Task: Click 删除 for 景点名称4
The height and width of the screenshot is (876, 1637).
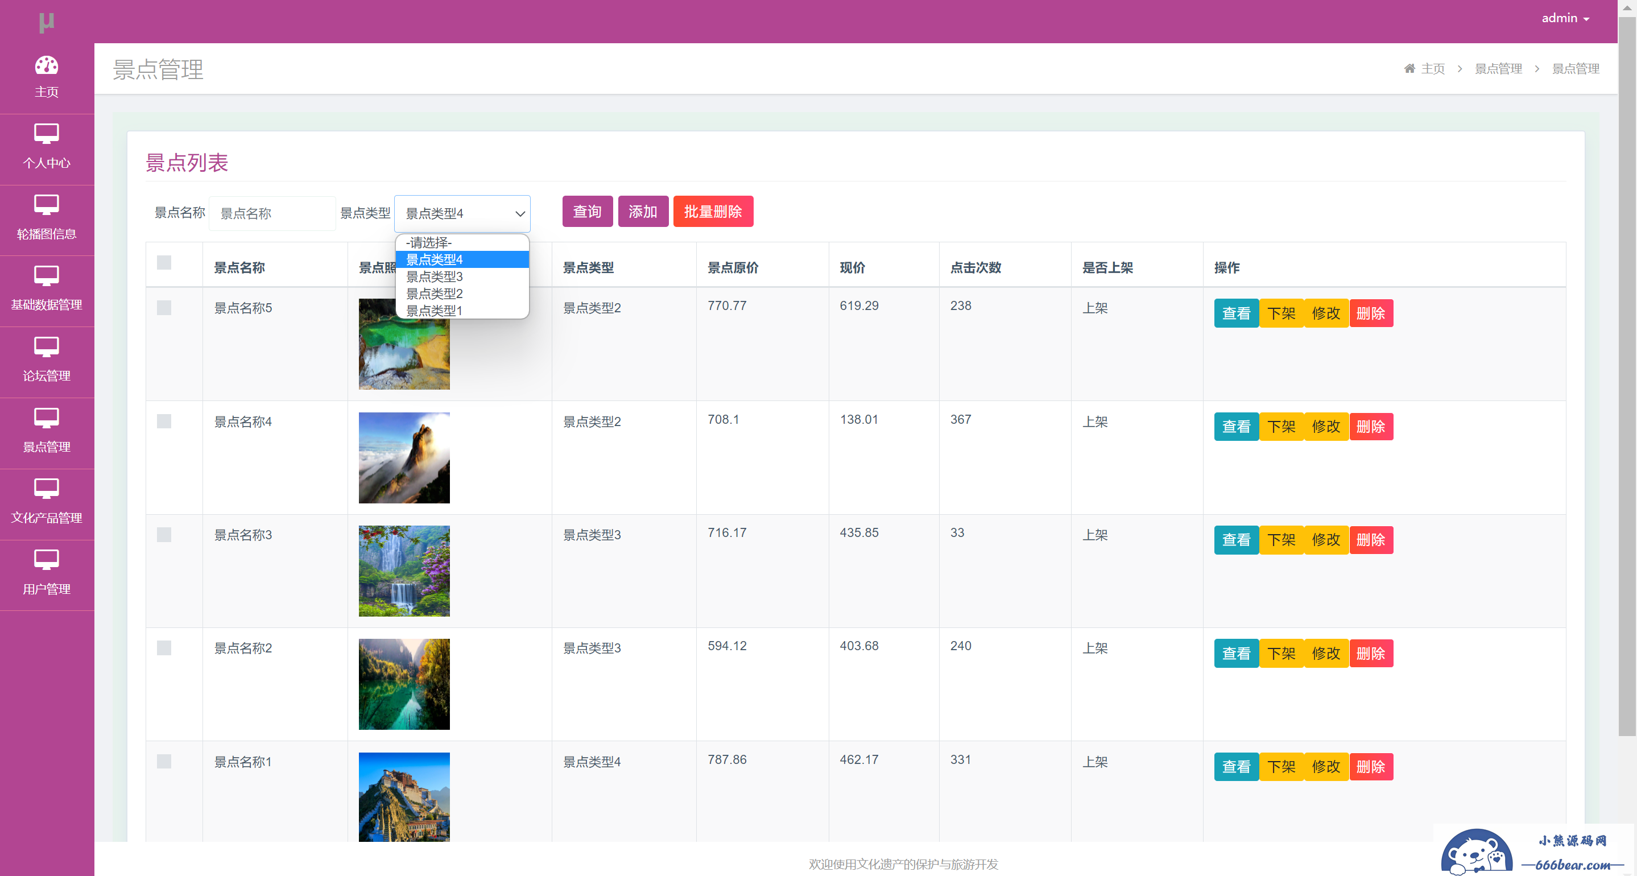Action: coord(1371,427)
